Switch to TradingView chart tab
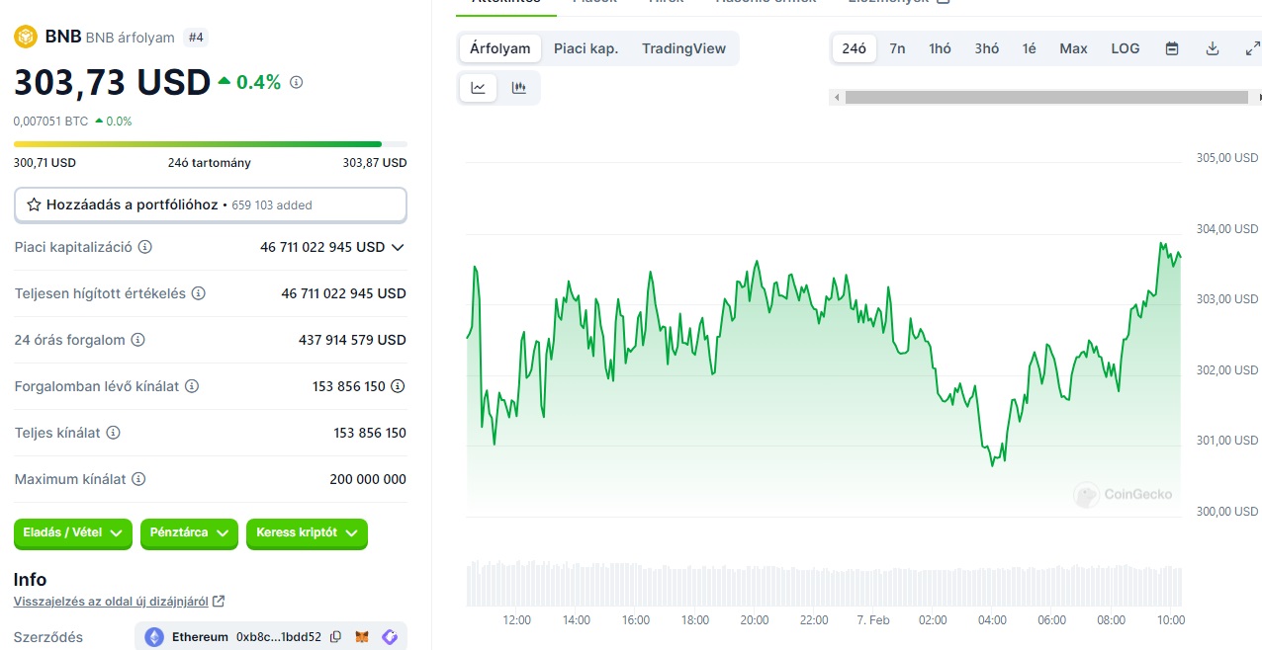Viewport: 1262px width, 650px height. pos(683,48)
